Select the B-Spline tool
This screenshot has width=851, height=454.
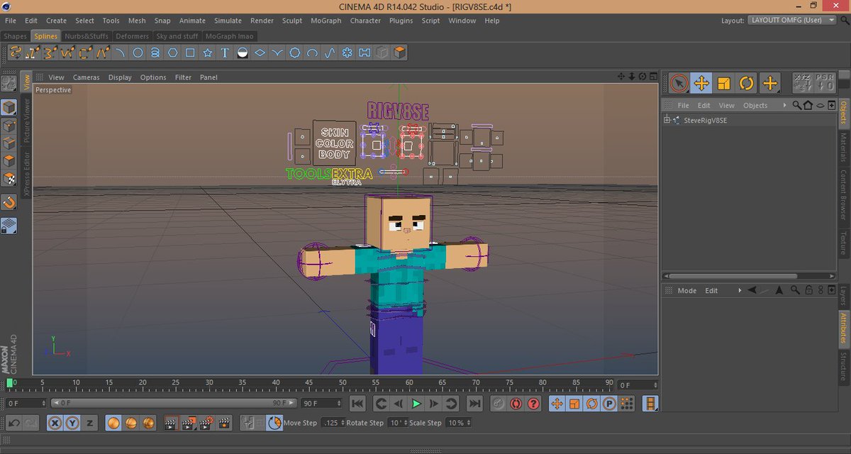pyautogui.click(x=50, y=52)
